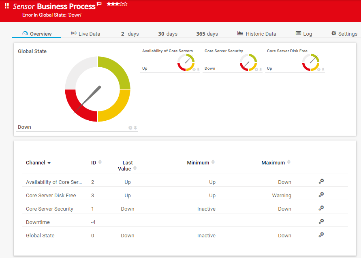
Task: Show the 2 days graph tab
Action: [x=130, y=34]
